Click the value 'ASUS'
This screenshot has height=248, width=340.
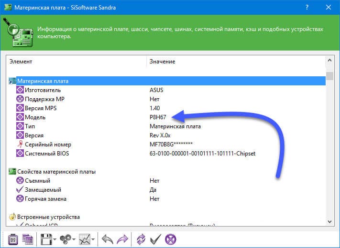tap(156, 90)
